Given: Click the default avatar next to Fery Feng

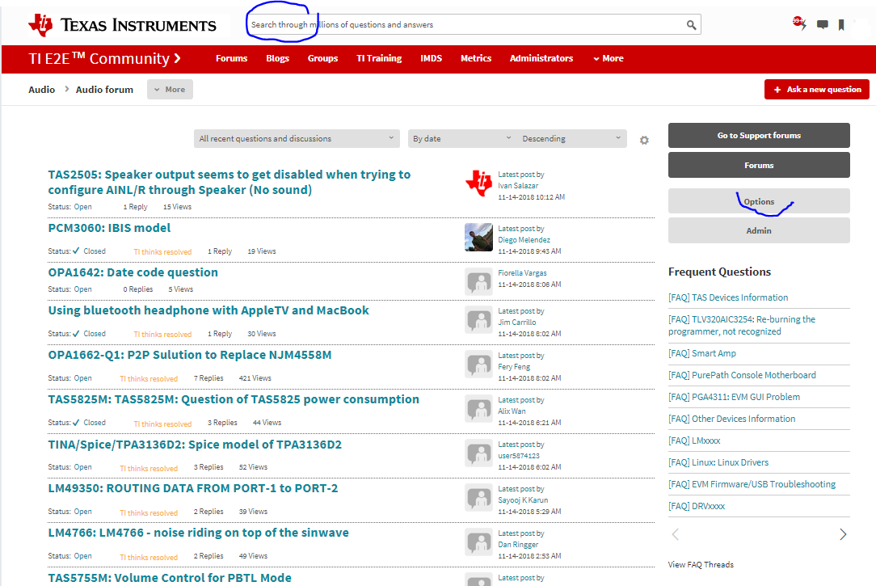Looking at the screenshot, I should coord(478,365).
